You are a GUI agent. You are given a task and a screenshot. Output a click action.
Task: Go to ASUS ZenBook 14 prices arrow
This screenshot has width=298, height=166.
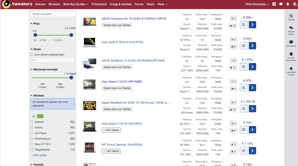coord(252,67)
